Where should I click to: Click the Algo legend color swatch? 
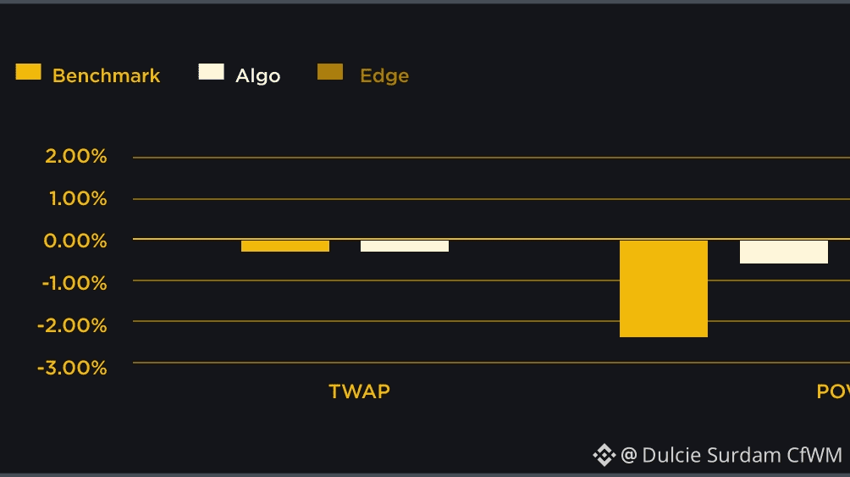(212, 72)
